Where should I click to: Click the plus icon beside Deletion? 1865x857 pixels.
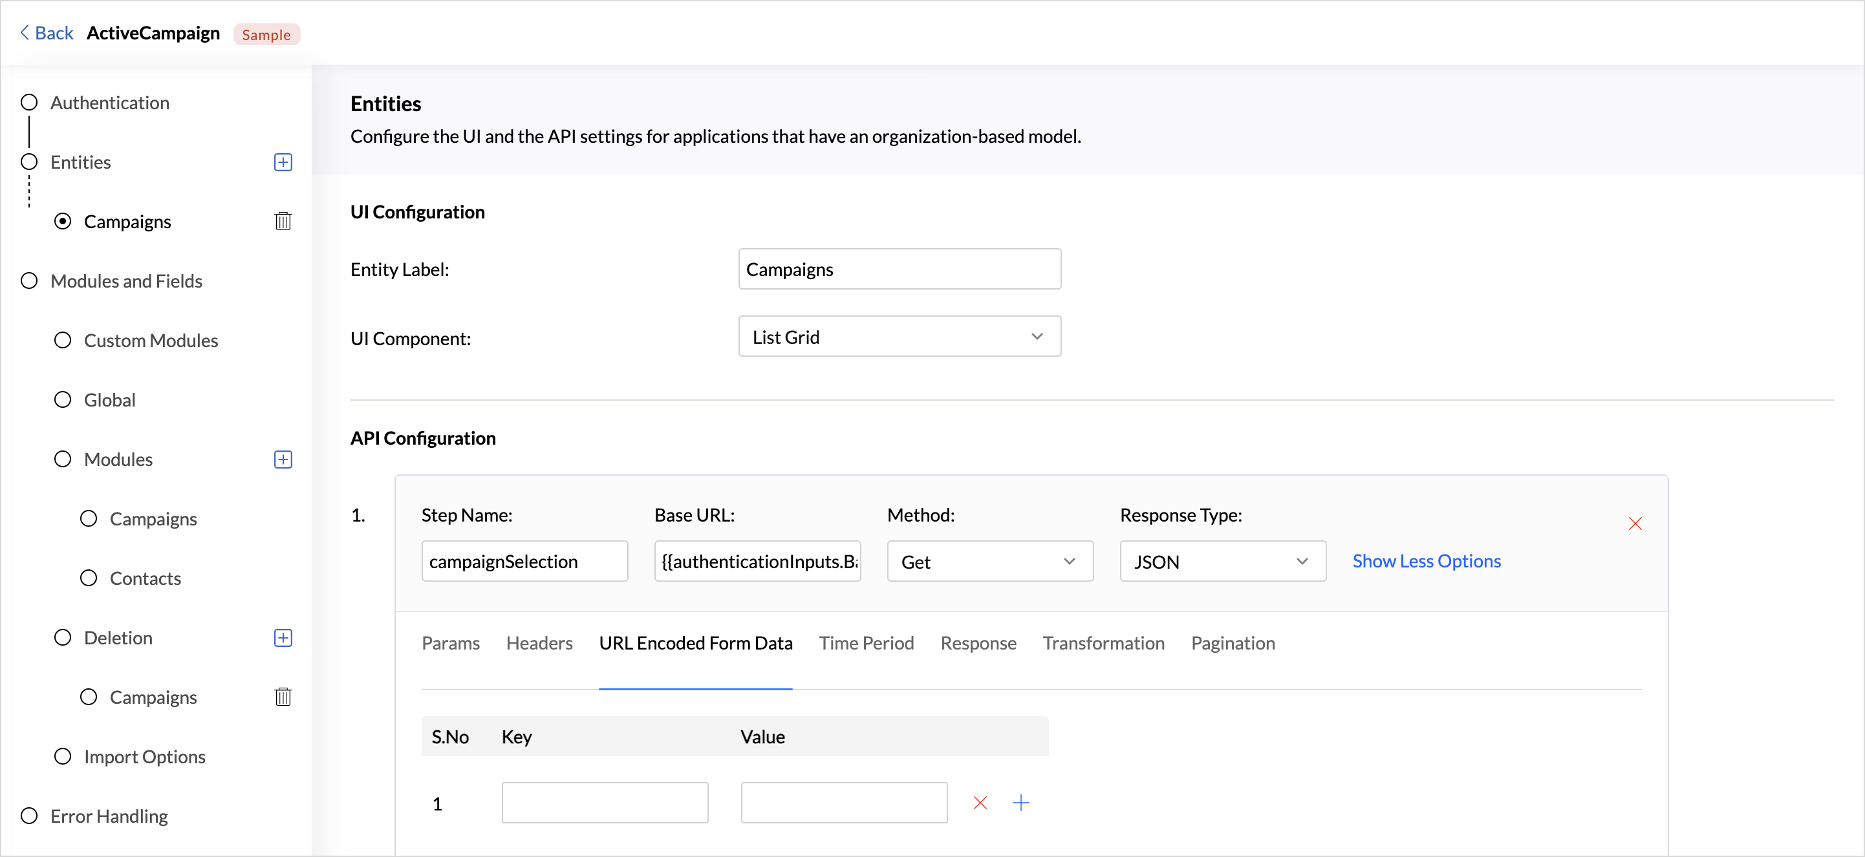click(283, 638)
